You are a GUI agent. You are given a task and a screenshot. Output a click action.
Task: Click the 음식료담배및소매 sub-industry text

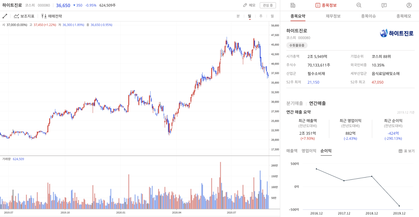[x=386, y=74]
